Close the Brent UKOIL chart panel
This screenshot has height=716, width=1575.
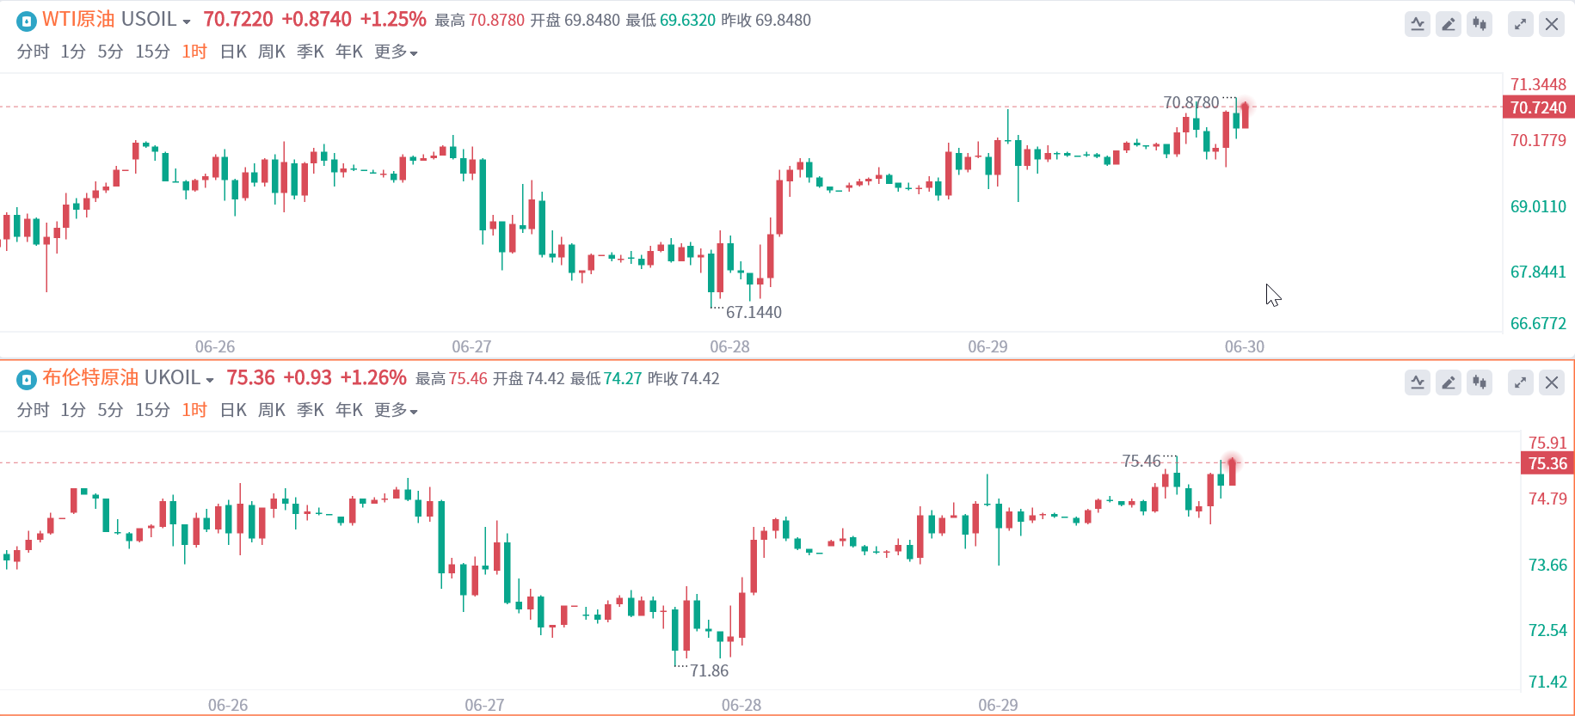pyautogui.click(x=1552, y=382)
